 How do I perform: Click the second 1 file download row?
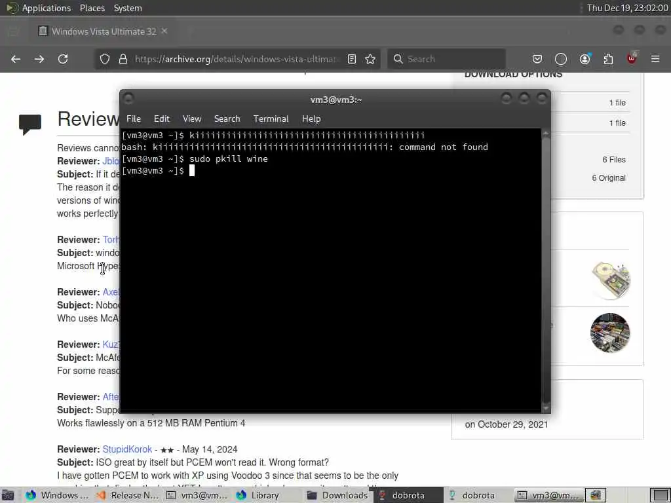tap(617, 123)
